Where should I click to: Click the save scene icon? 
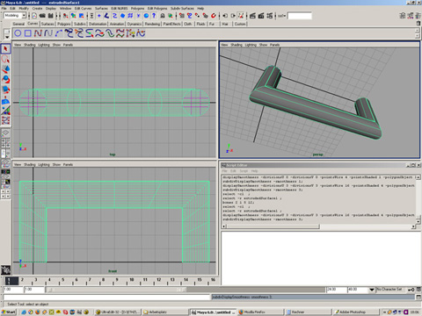tap(50, 16)
